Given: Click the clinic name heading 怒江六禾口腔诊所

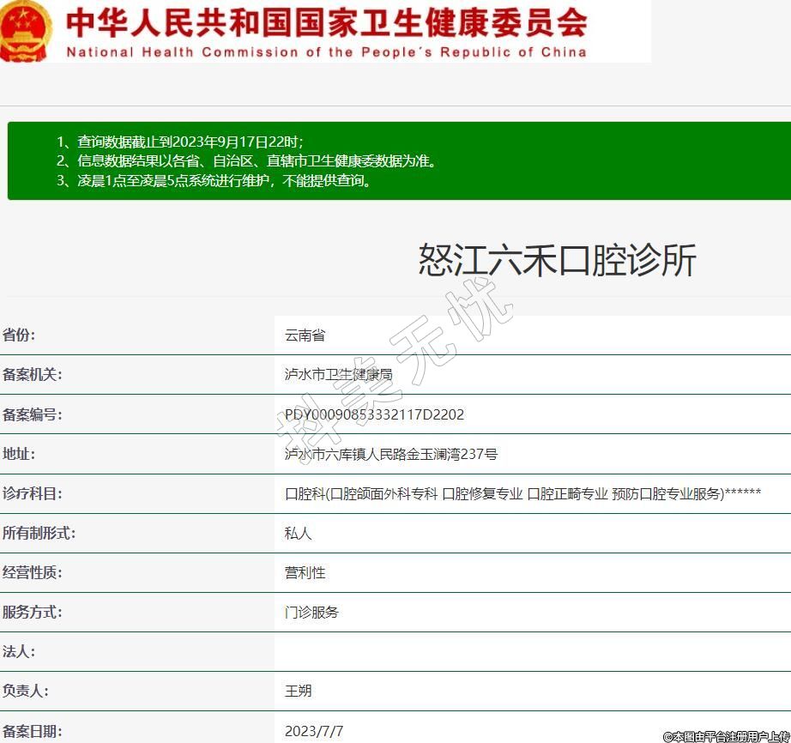Looking at the screenshot, I should tap(557, 260).
